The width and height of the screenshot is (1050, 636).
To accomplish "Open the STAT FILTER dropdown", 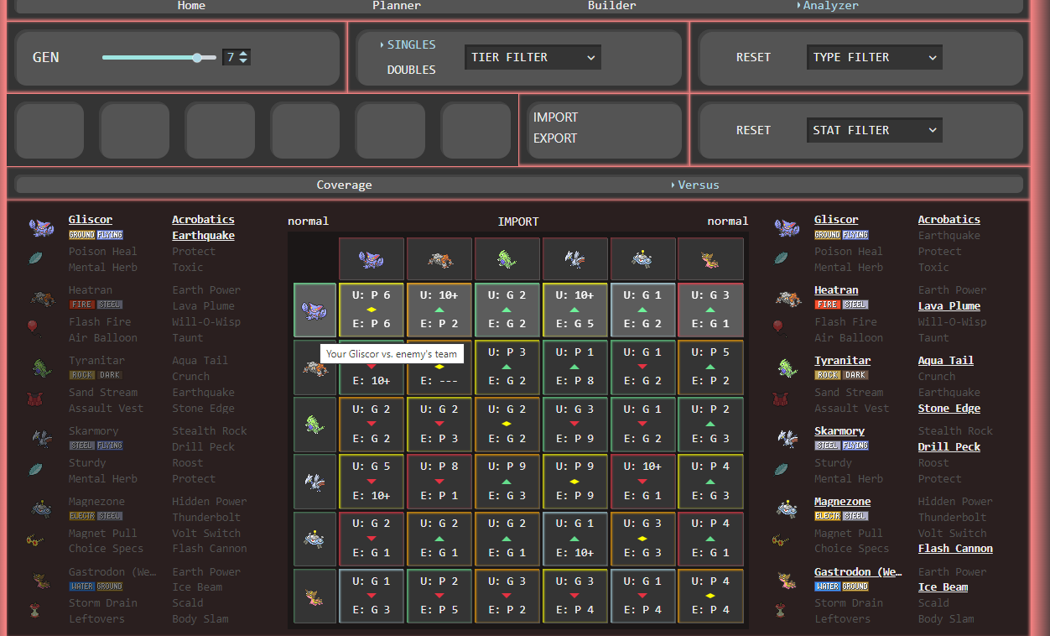I will 874,130.
